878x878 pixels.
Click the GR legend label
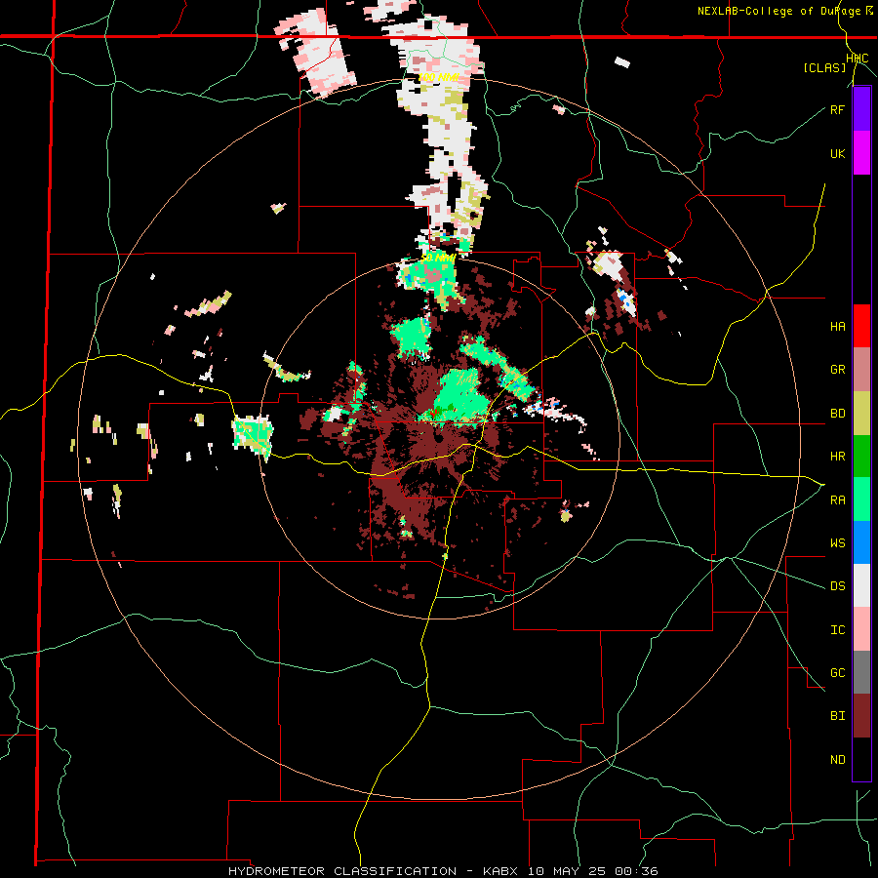[837, 370]
